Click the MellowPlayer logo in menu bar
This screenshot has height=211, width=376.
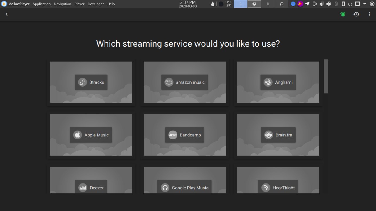pyautogui.click(x=4, y=4)
